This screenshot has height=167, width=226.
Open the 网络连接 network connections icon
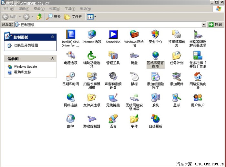tap(70, 98)
